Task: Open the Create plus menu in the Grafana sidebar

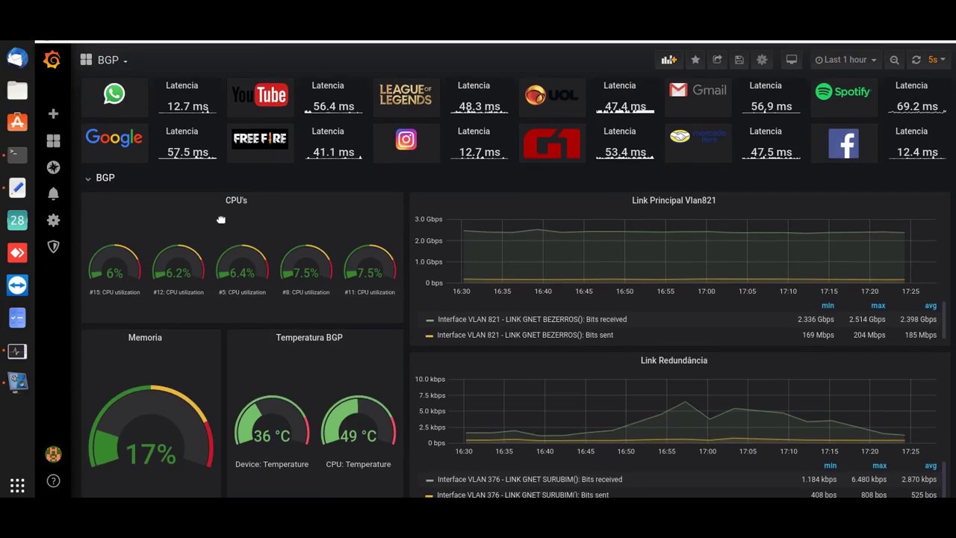Action: click(x=53, y=114)
